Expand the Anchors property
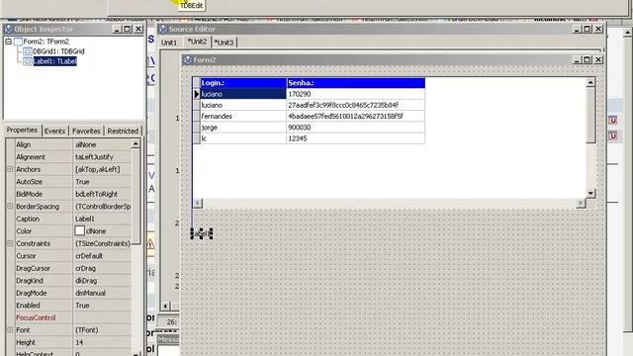This screenshot has height=356, width=633. pos(10,169)
